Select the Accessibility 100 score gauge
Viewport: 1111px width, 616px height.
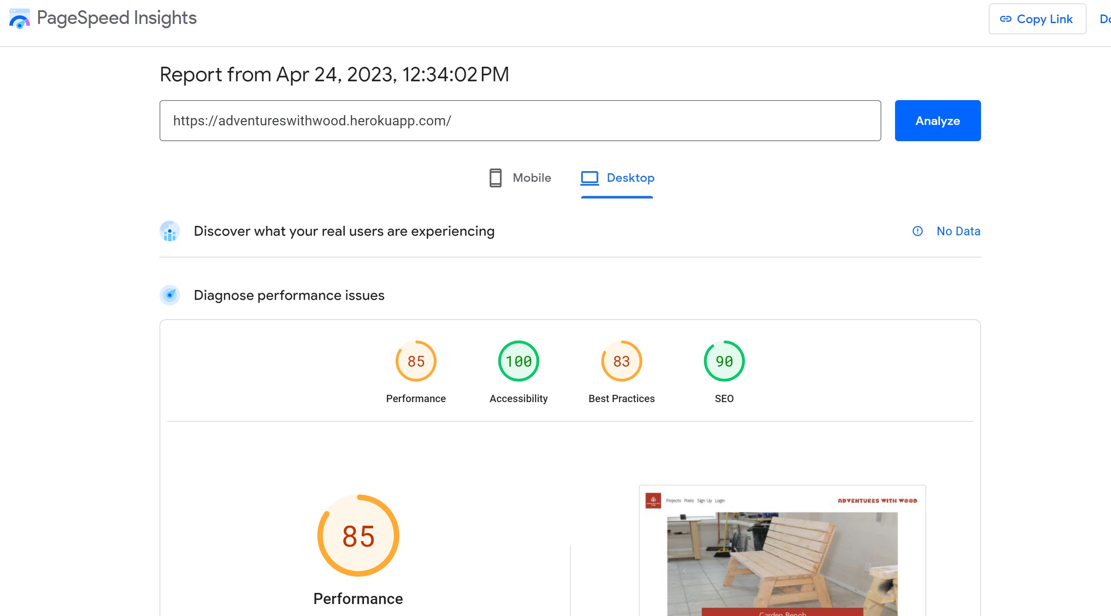point(518,361)
